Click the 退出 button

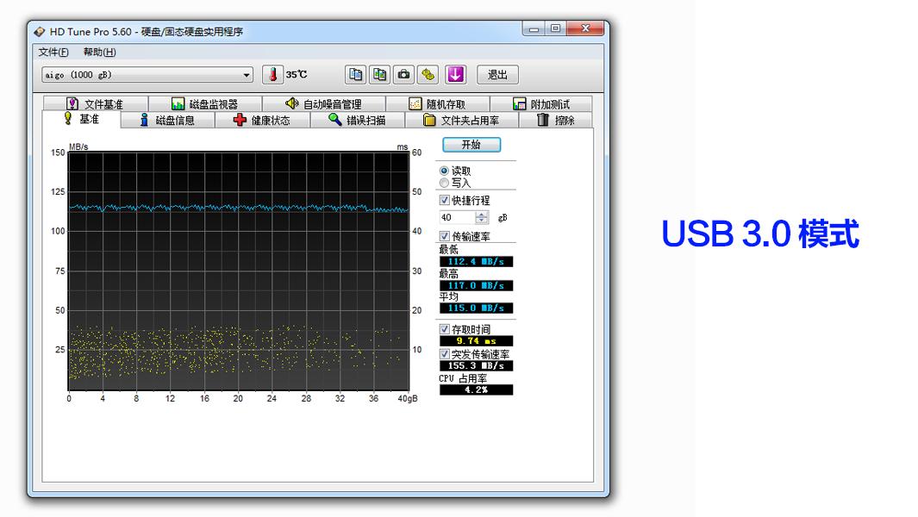point(497,75)
